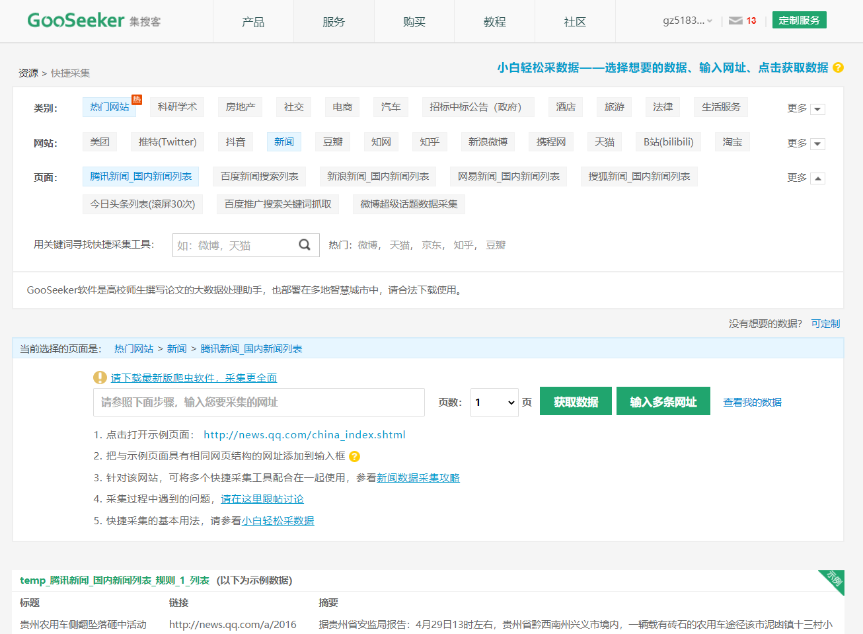
Task: Open the 社区 menu
Action: pos(575,22)
